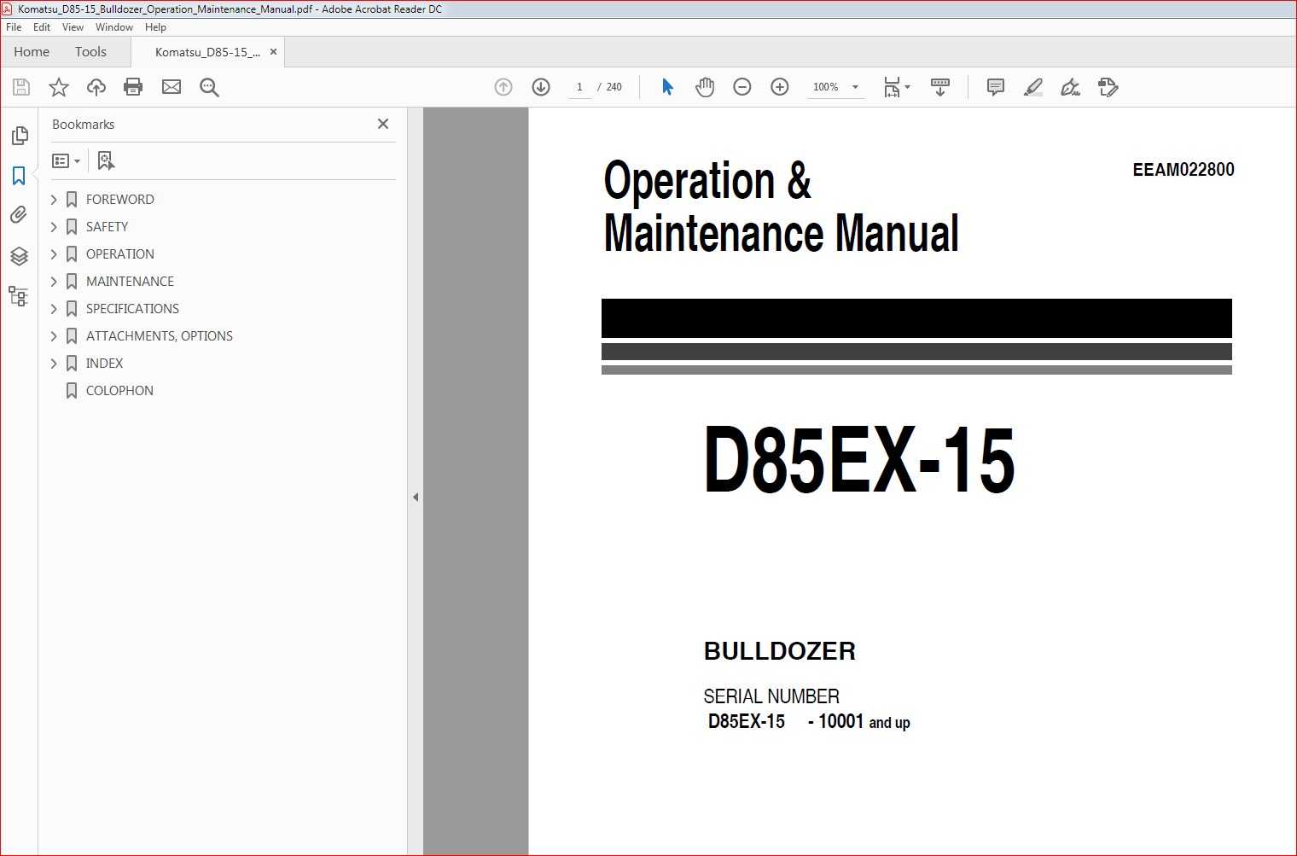Click the page number input field
1297x856 pixels.
point(579,87)
